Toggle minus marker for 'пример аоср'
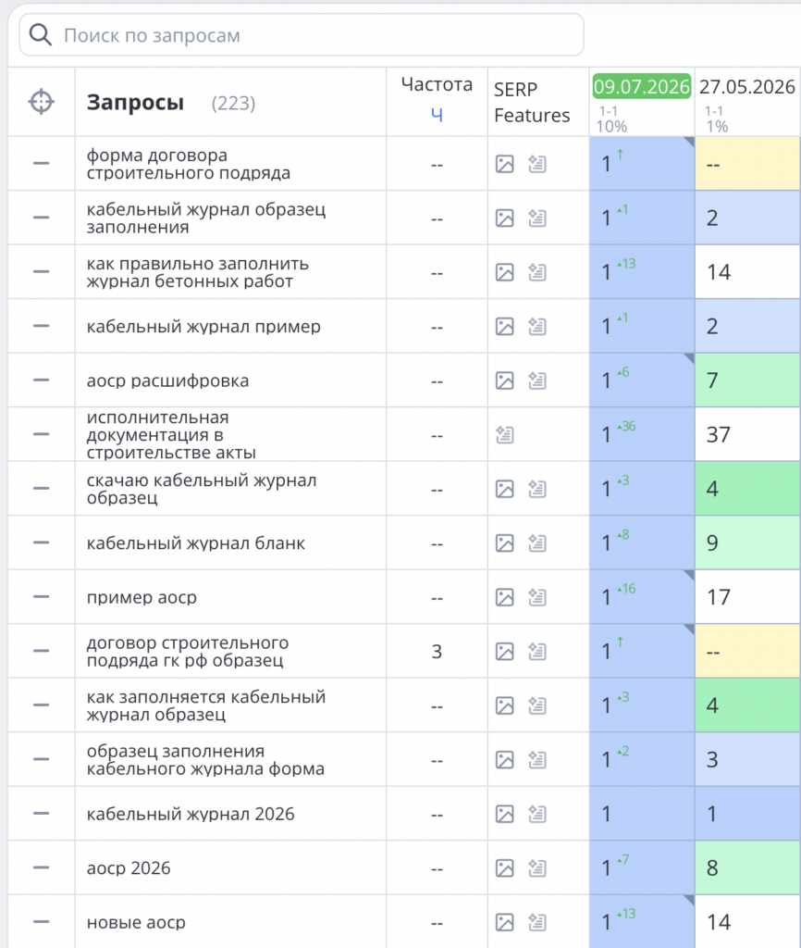This screenshot has height=948, width=801. 41,597
